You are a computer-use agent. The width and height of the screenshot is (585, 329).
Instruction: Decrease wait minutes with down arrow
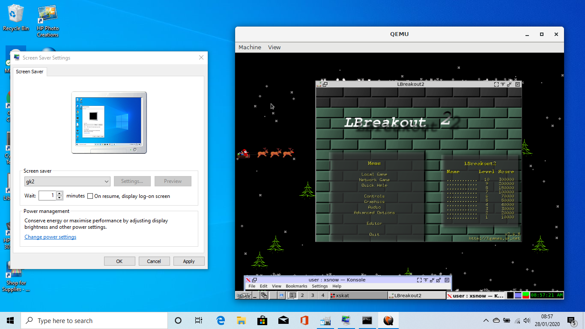pos(60,198)
